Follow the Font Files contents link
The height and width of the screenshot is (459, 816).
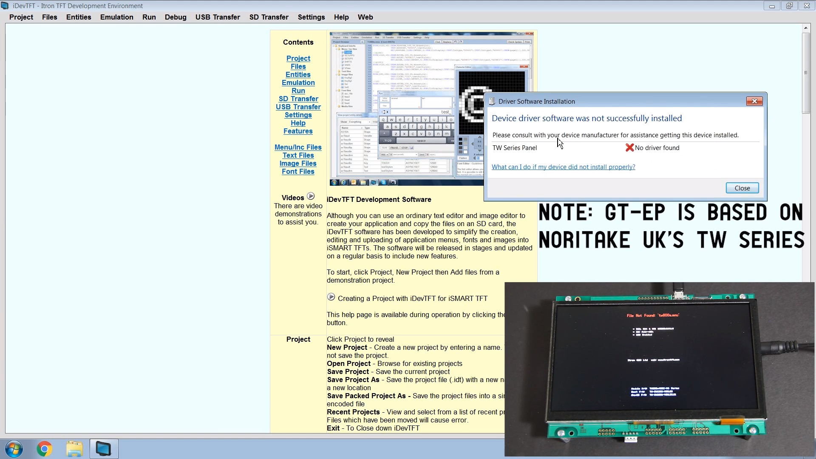298,172
